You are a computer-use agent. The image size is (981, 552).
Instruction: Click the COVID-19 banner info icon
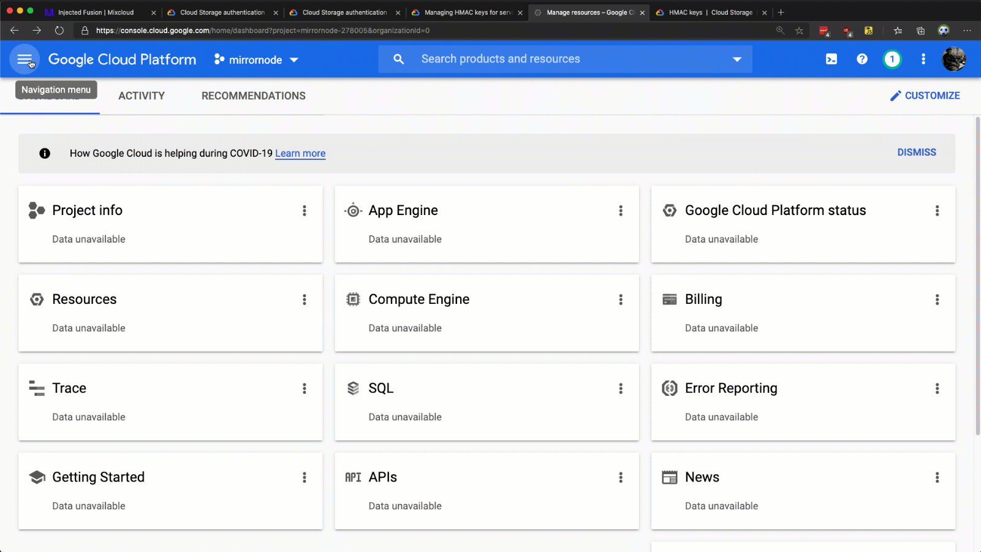pyautogui.click(x=45, y=154)
